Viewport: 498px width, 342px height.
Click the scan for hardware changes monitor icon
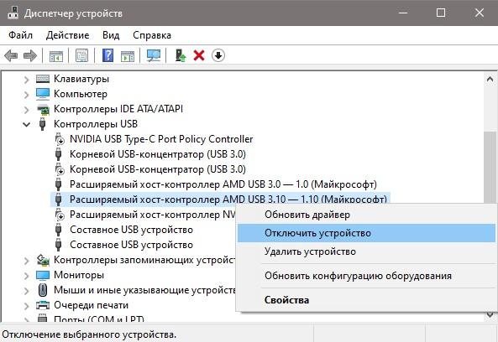tap(154, 55)
